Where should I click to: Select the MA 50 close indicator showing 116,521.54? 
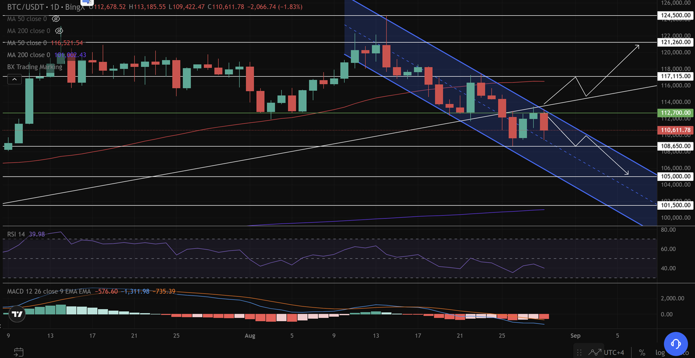45,42
